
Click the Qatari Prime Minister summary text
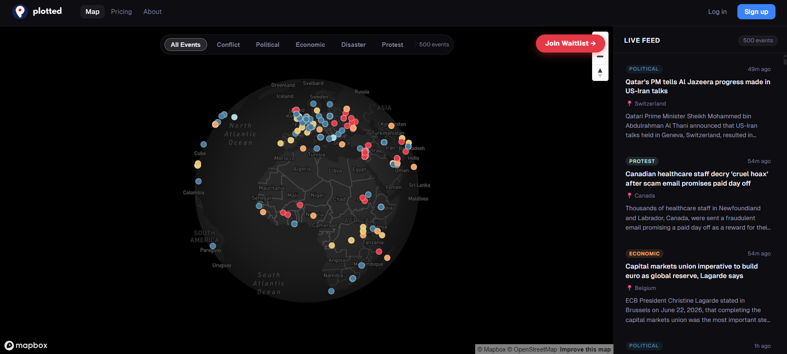692,126
